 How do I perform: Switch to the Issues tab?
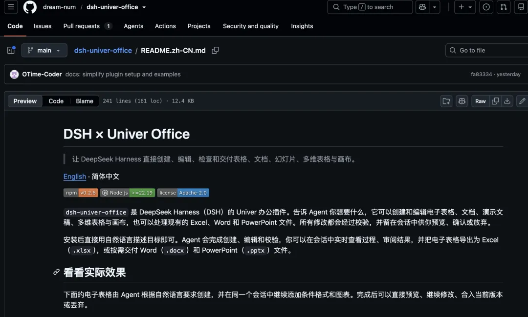pos(43,26)
